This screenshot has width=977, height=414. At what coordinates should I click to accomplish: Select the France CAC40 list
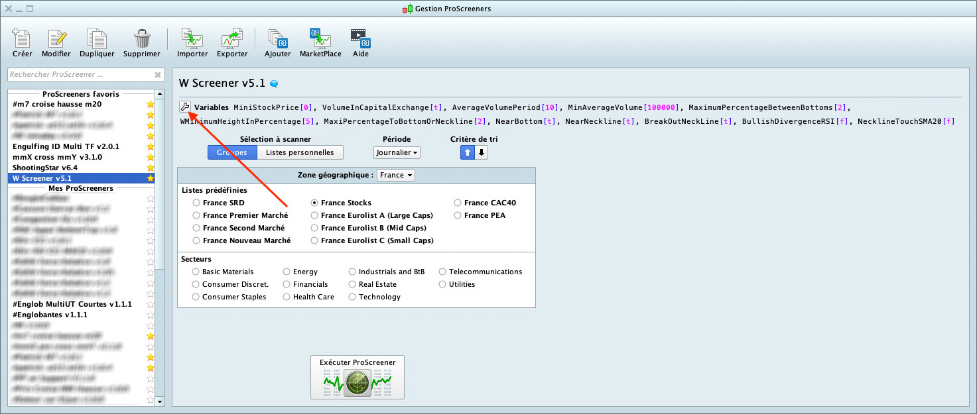click(x=458, y=203)
